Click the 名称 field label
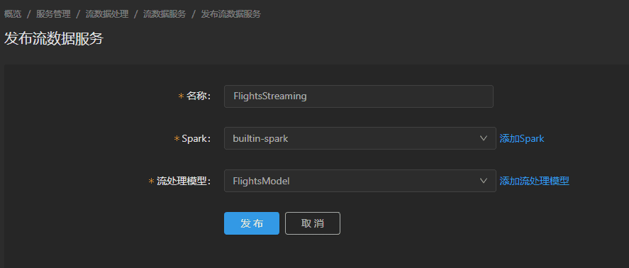This screenshot has width=629, height=268. click(199, 96)
